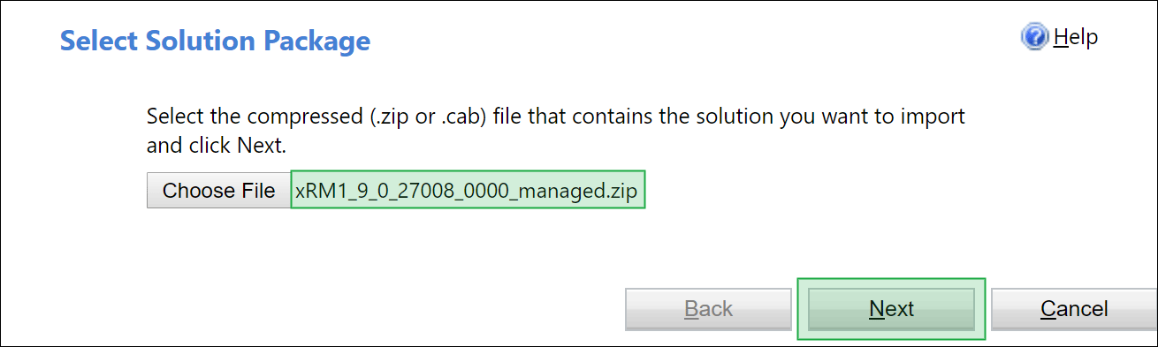Image resolution: width=1158 pixels, height=347 pixels.
Task: Click the word Help beside the icon
Action: click(x=1075, y=37)
